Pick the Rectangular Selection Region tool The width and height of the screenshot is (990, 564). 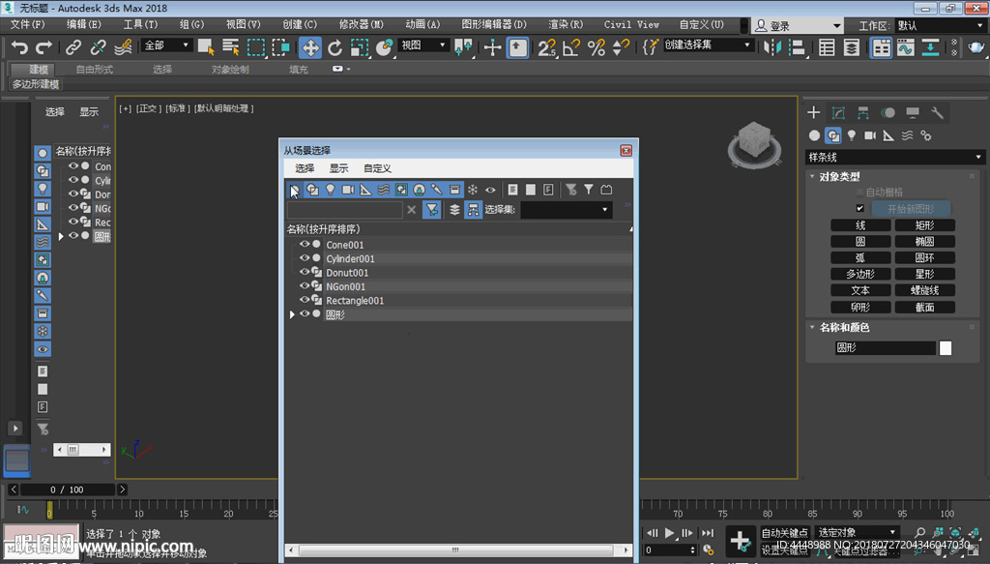pyautogui.click(x=255, y=47)
